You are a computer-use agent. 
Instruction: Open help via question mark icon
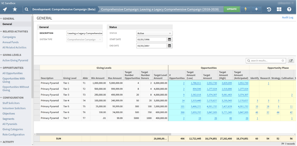(289, 9)
